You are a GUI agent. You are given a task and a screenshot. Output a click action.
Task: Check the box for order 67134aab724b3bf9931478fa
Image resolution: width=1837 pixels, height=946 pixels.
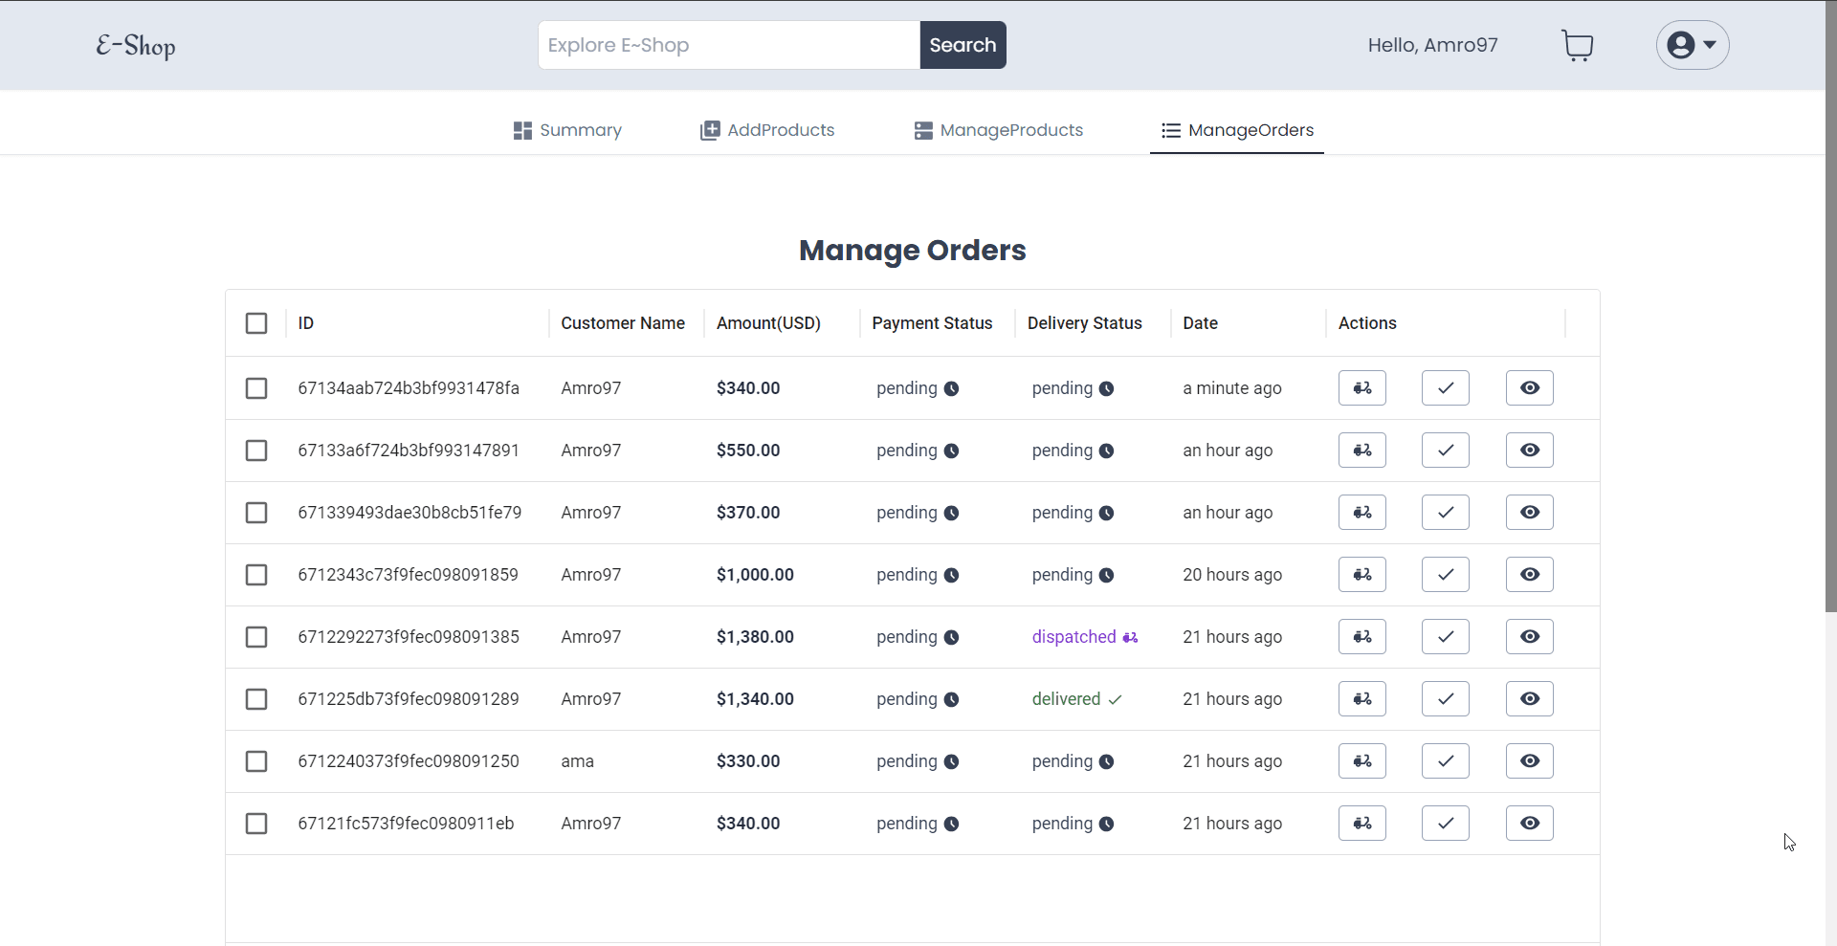click(x=256, y=388)
